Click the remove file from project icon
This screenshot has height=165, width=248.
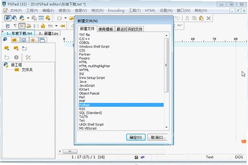(x=16, y=48)
